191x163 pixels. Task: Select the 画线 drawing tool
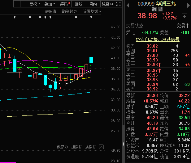[x=78, y=4]
